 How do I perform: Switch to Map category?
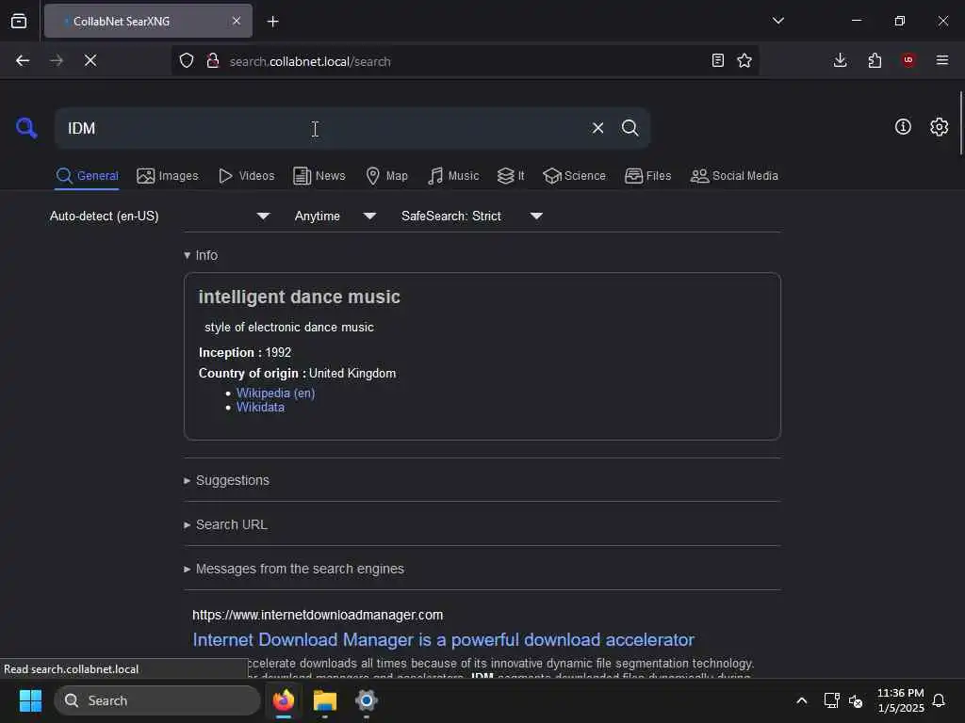click(x=386, y=176)
